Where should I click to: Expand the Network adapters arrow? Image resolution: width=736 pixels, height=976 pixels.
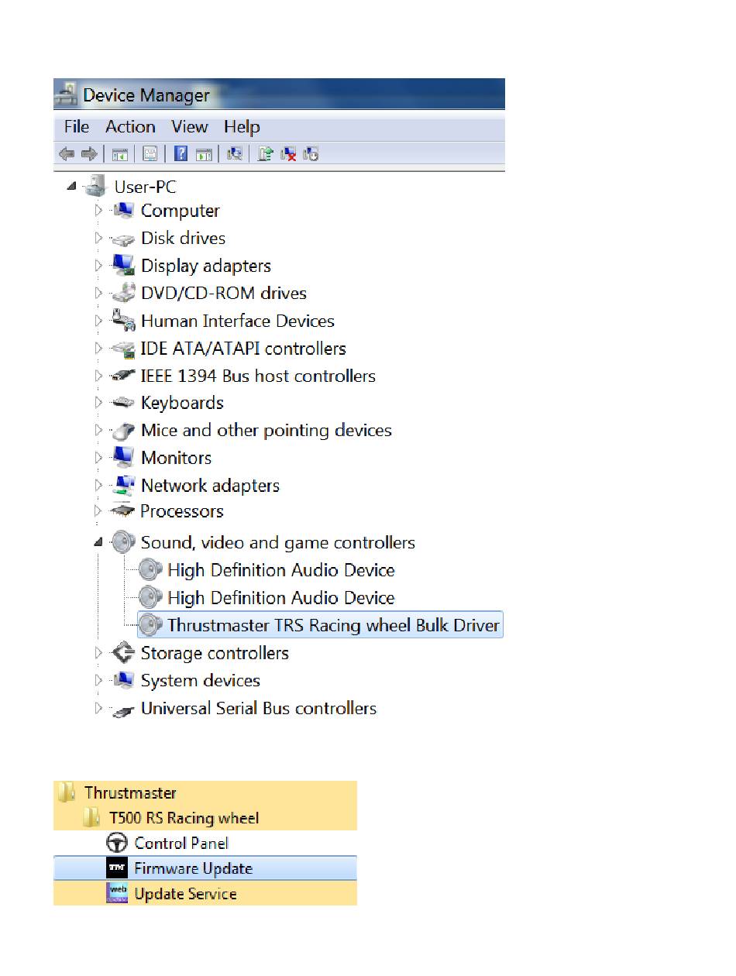[98, 485]
